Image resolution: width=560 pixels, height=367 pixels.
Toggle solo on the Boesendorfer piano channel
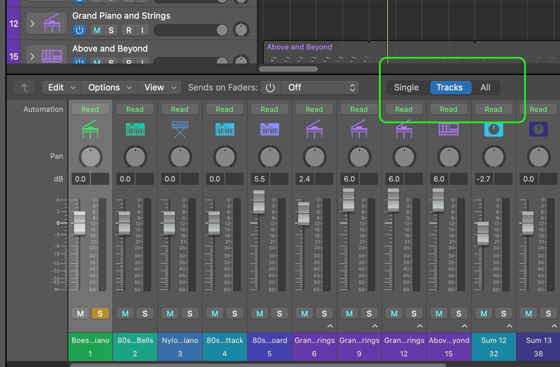(100, 314)
